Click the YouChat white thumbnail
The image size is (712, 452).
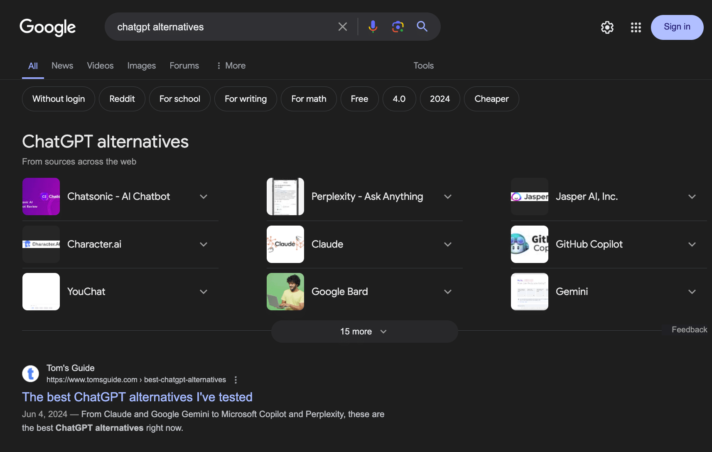click(x=41, y=292)
